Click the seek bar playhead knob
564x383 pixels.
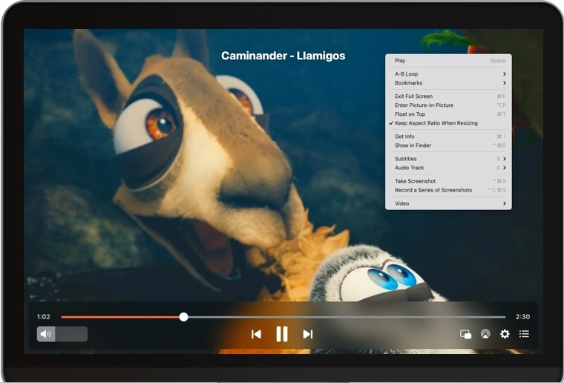click(x=184, y=317)
